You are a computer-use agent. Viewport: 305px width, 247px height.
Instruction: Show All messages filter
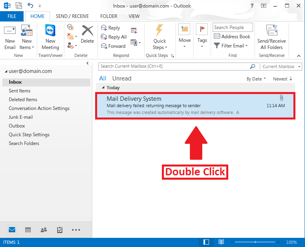[x=103, y=78]
